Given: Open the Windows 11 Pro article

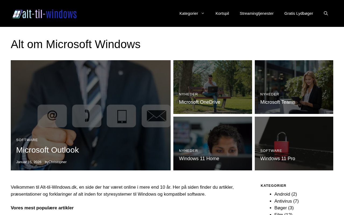Looking at the screenshot, I should point(278,159).
